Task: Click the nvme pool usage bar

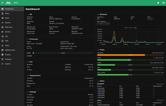Action: (x=130, y=60)
